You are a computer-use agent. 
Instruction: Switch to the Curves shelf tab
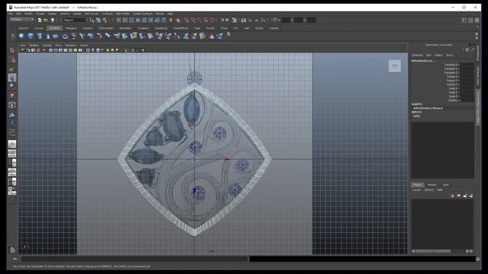[39, 28]
